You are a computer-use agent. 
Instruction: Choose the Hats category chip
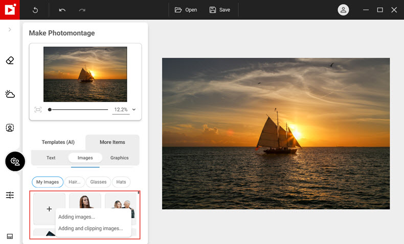pyautogui.click(x=121, y=182)
